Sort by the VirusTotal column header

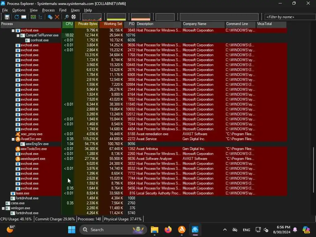tap(271, 24)
